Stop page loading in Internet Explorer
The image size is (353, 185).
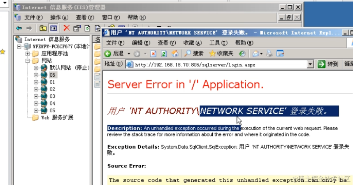click(x=153, y=54)
